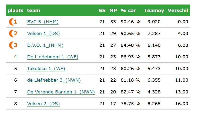Image resolution: width=197 pixels, height=113 pixels.
Task: Click the Verschil column header
Action: click(x=178, y=10)
